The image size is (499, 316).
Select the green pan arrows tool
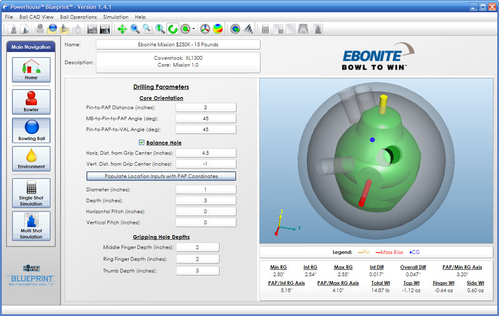tap(122, 29)
